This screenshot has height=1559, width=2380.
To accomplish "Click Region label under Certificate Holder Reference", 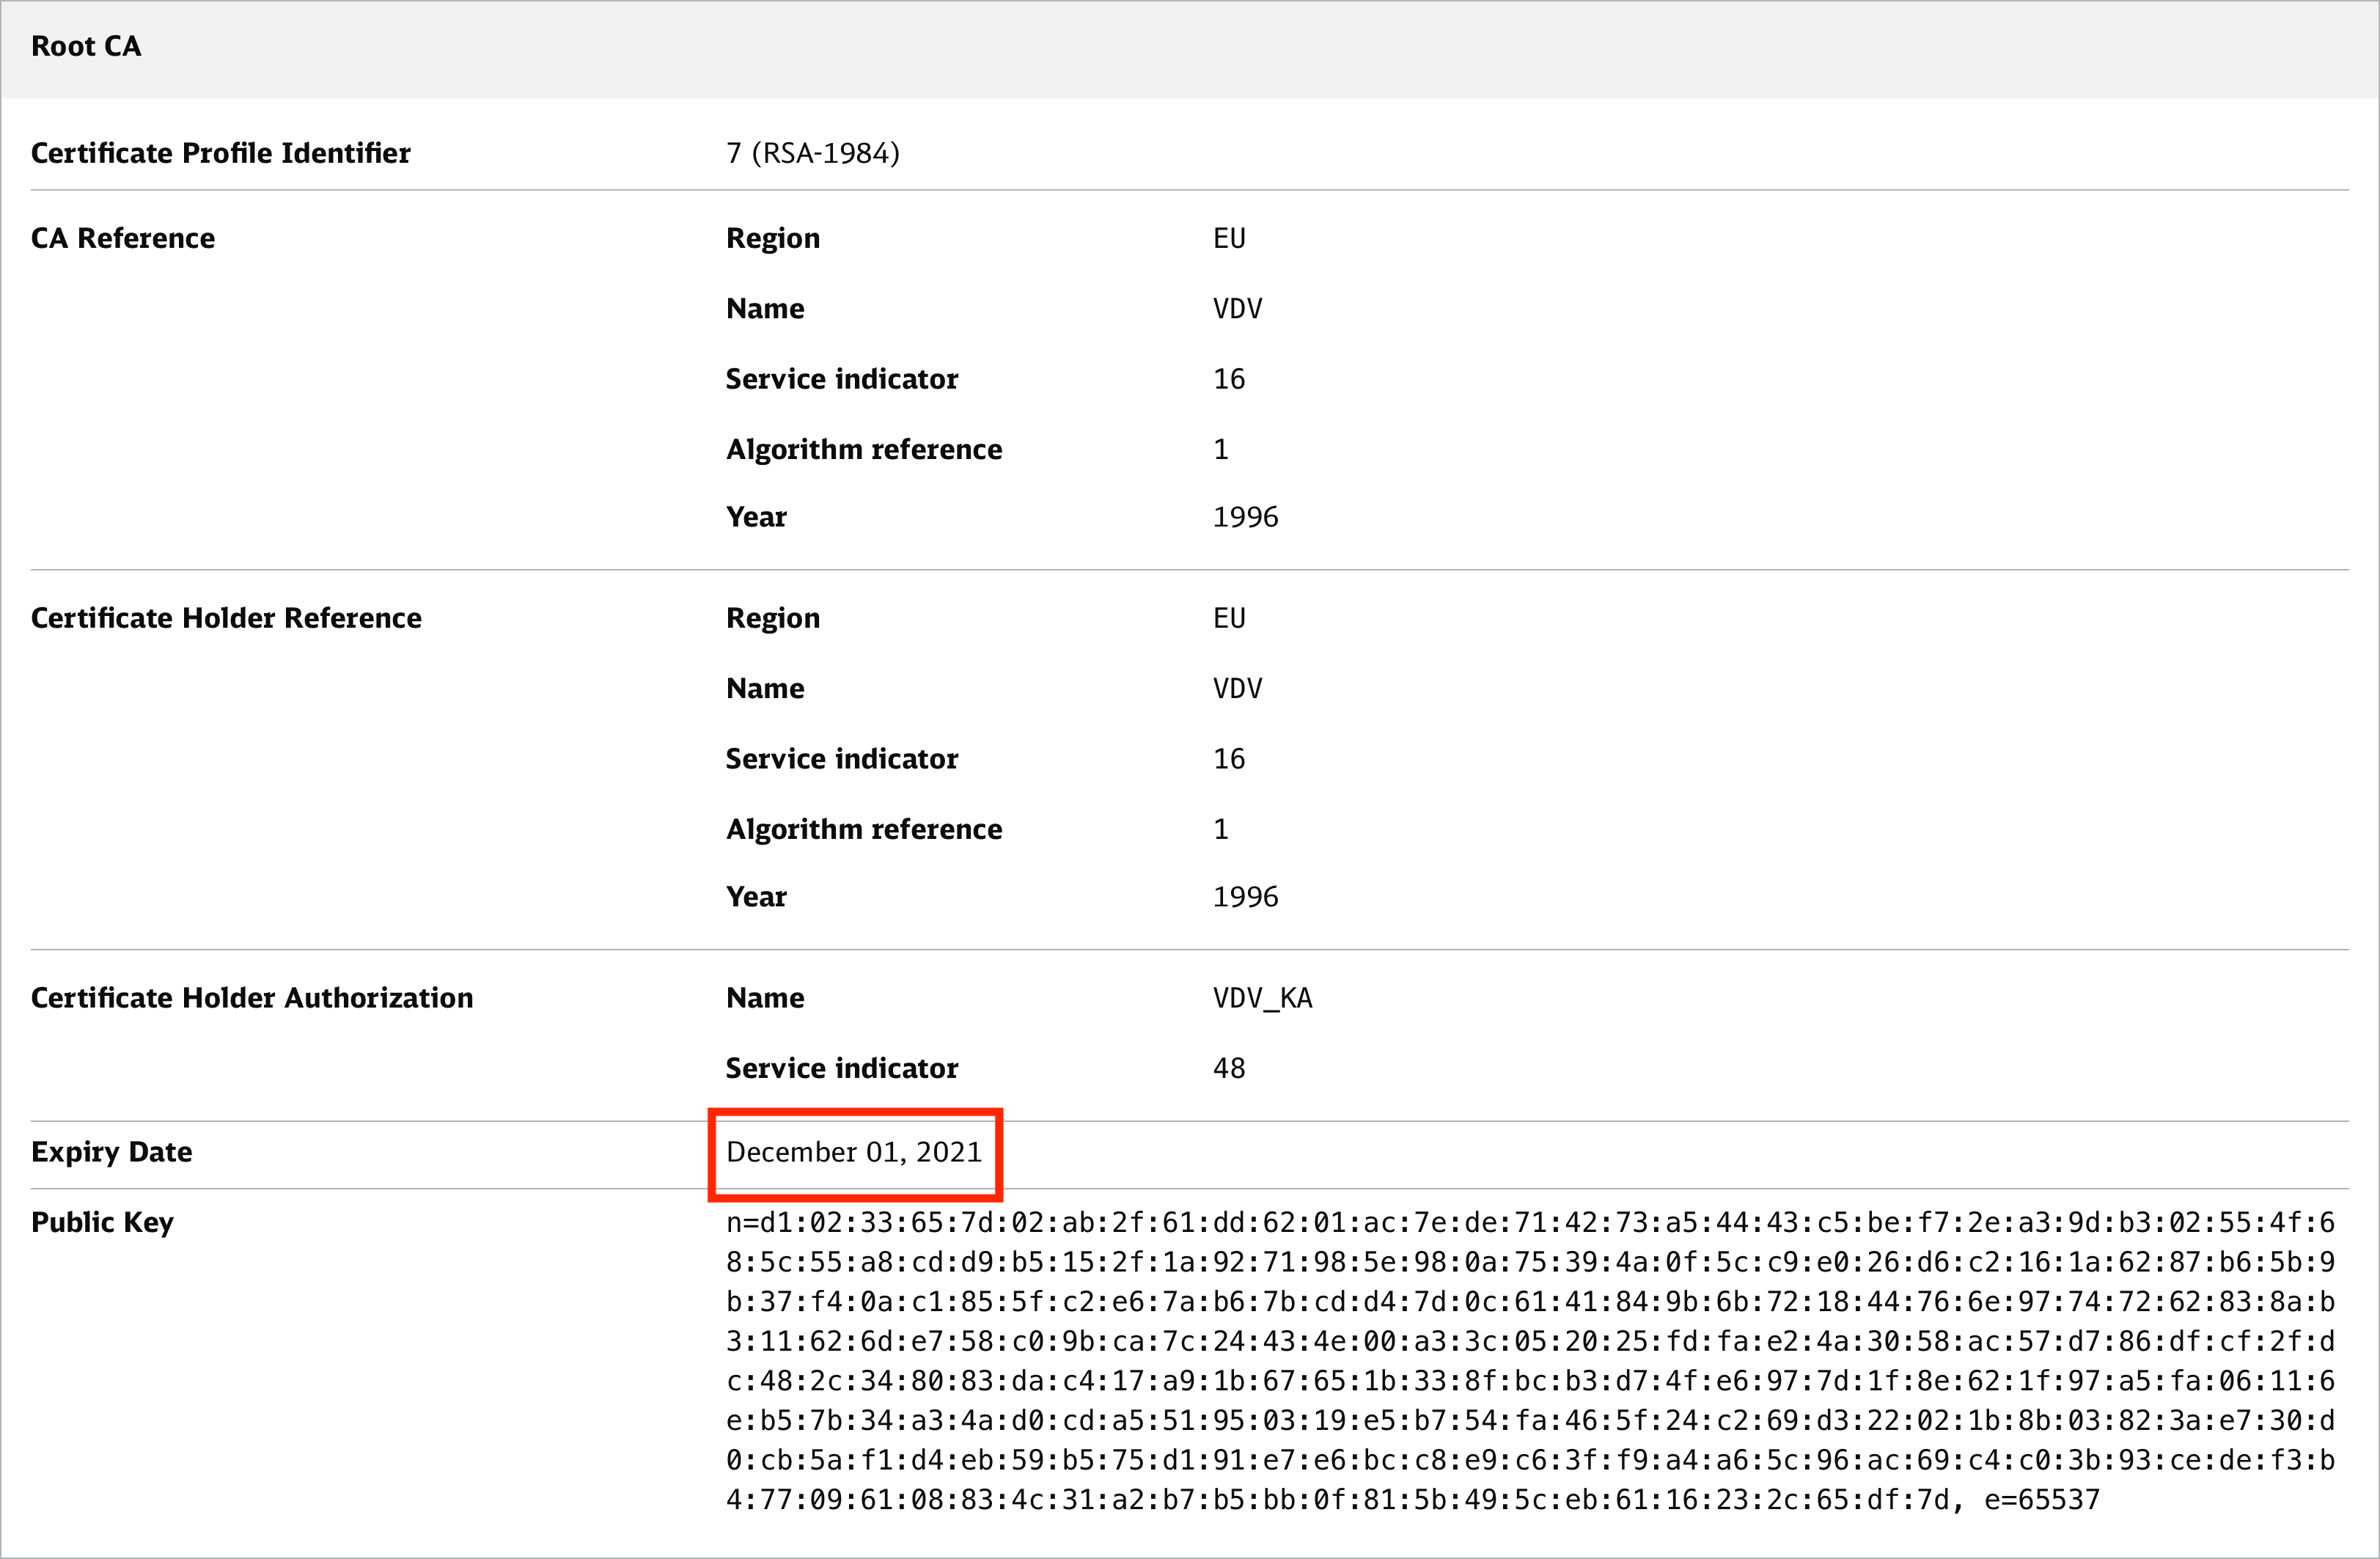I will (773, 619).
